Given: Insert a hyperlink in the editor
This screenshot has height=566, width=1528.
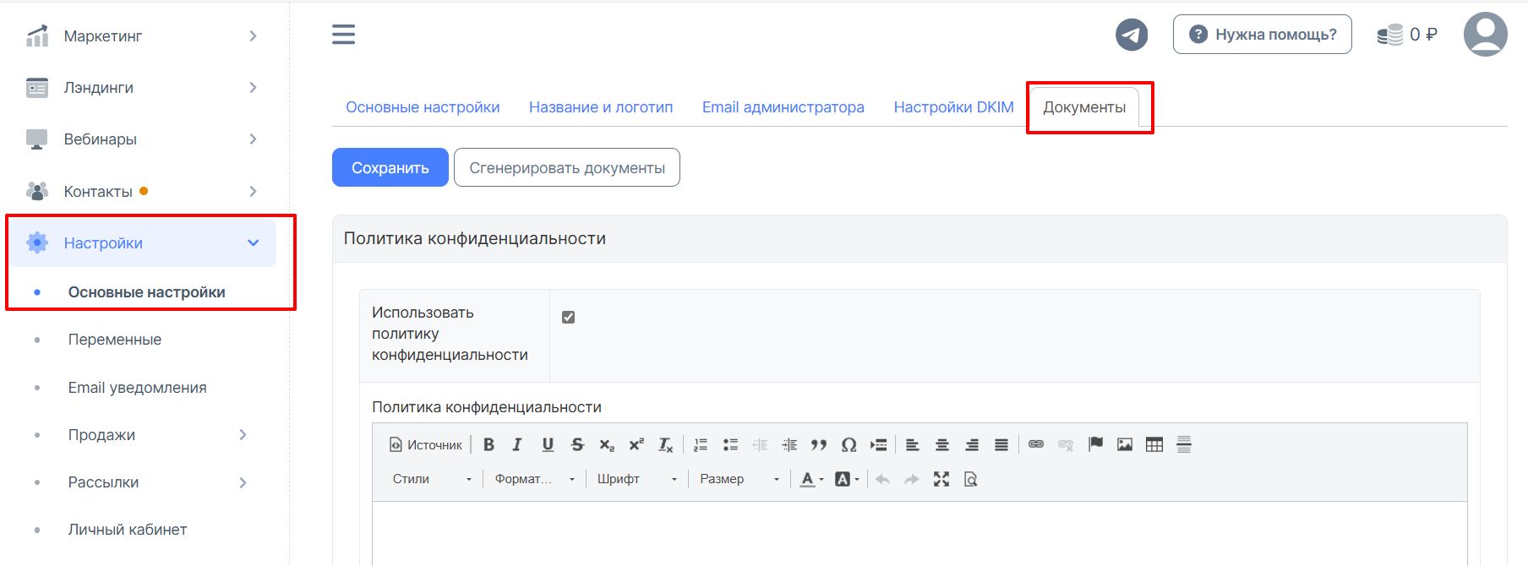Looking at the screenshot, I should click(x=1036, y=444).
